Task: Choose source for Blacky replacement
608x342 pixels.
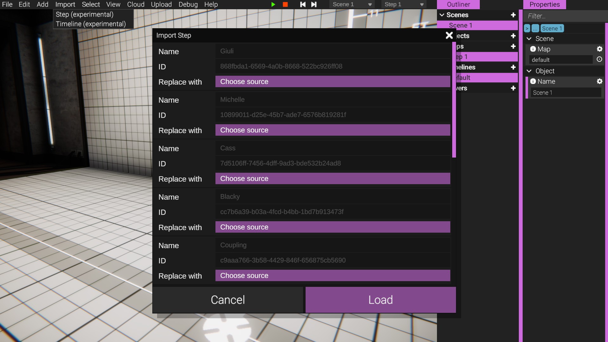Action: point(333,227)
